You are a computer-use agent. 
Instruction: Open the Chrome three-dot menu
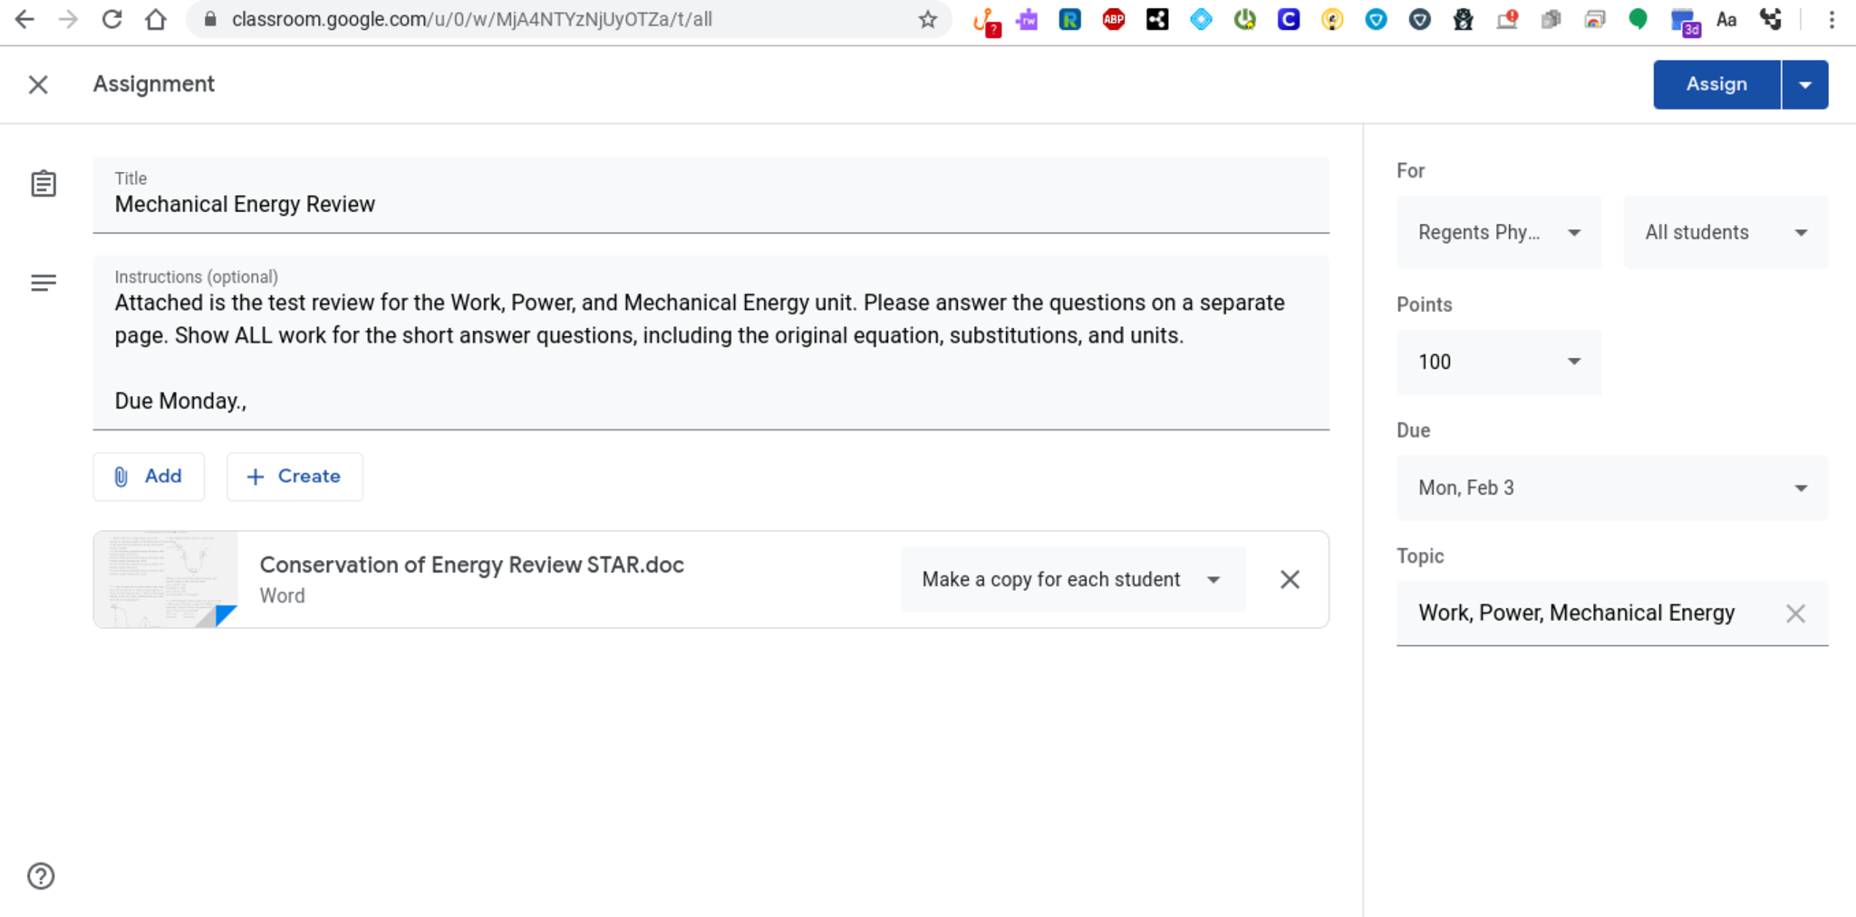1832,20
